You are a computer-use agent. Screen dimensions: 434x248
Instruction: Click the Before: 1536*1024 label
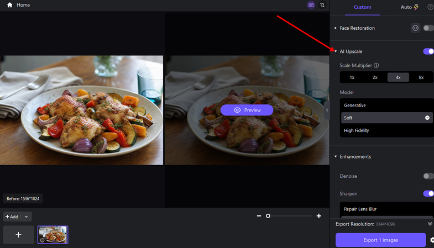click(23, 198)
